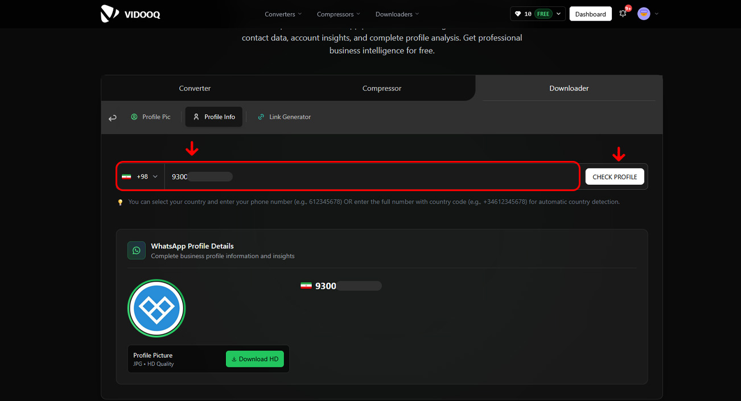The height and width of the screenshot is (401, 741).
Task: Click the Iran flag beside result number
Action: pos(306,286)
